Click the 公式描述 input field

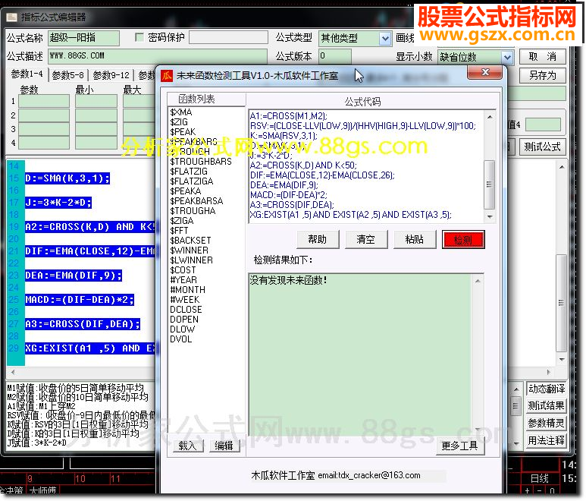coord(158,56)
